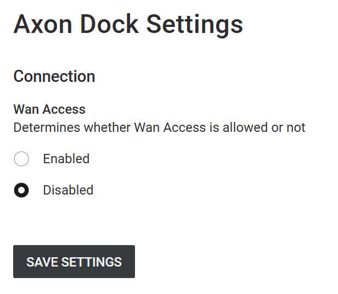Click the bold Wan Access setting label
The height and width of the screenshot is (294, 338).
coord(49,109)
